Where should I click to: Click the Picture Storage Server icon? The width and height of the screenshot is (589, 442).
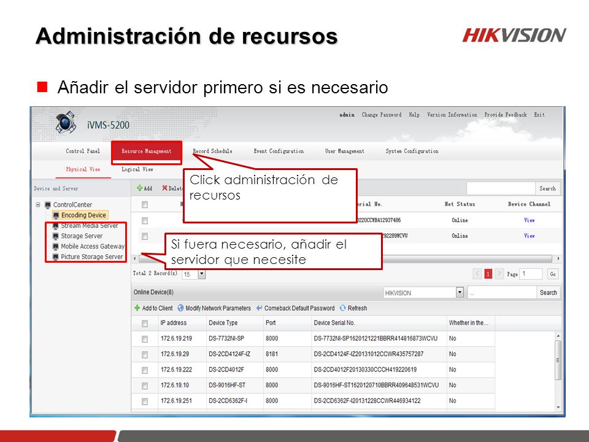click(56, 257)
